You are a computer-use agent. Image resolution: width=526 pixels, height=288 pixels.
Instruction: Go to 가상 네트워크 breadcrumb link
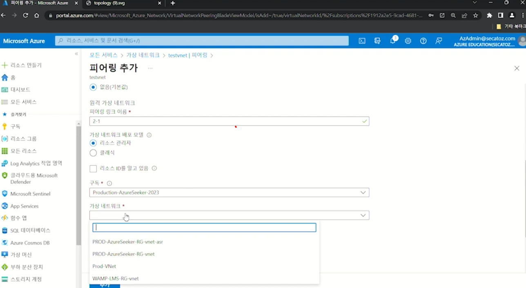click(143, 55)
